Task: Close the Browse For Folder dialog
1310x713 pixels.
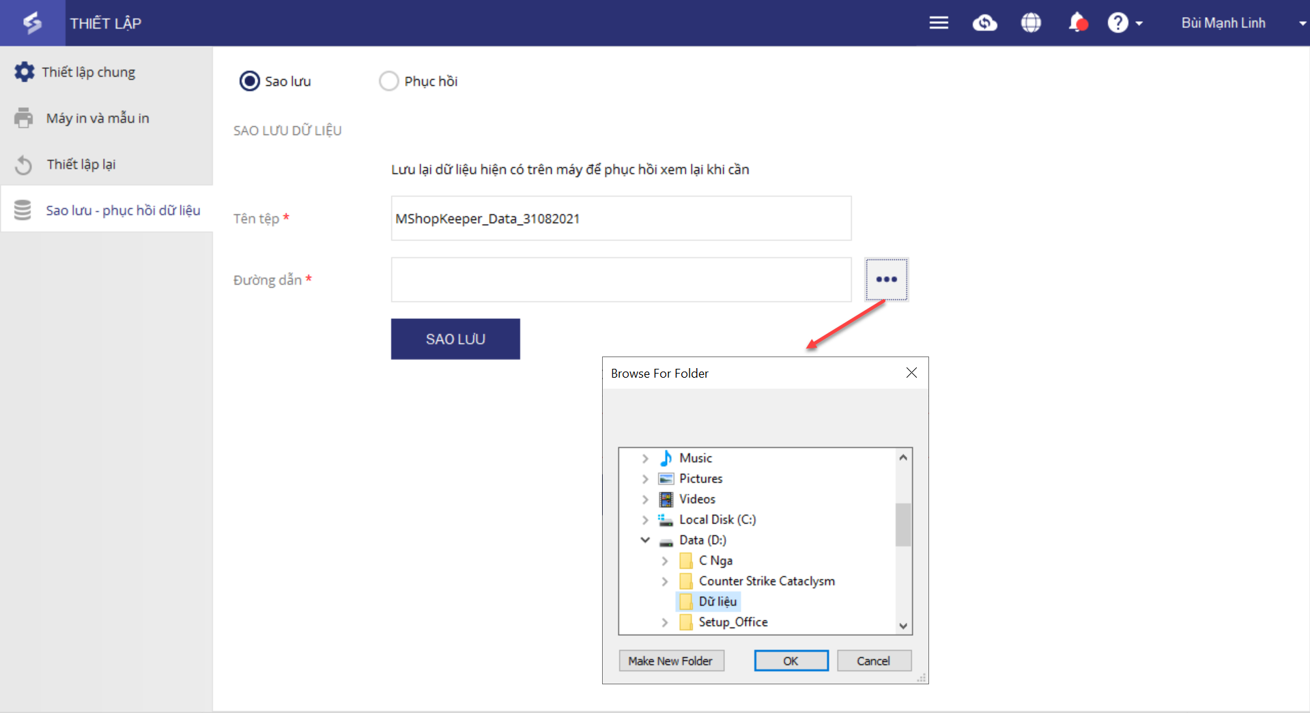Action: (911, 373)
